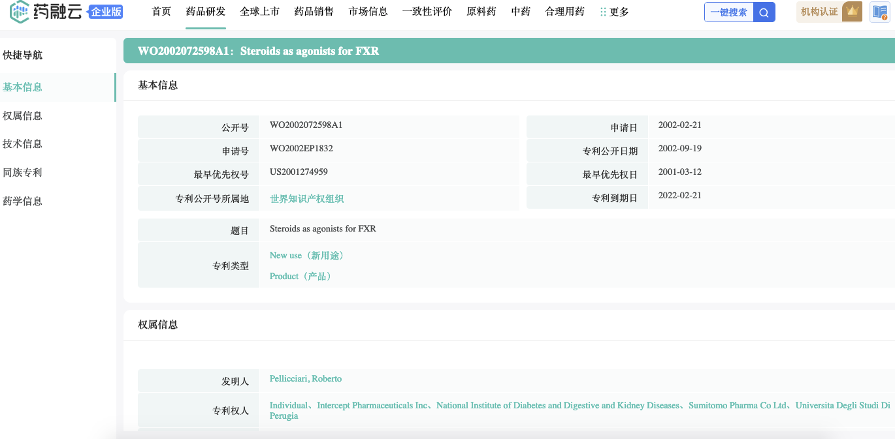Click the 一键搜索 search field
This screenshot has width=895, height=439.
(x=729, y=12)
